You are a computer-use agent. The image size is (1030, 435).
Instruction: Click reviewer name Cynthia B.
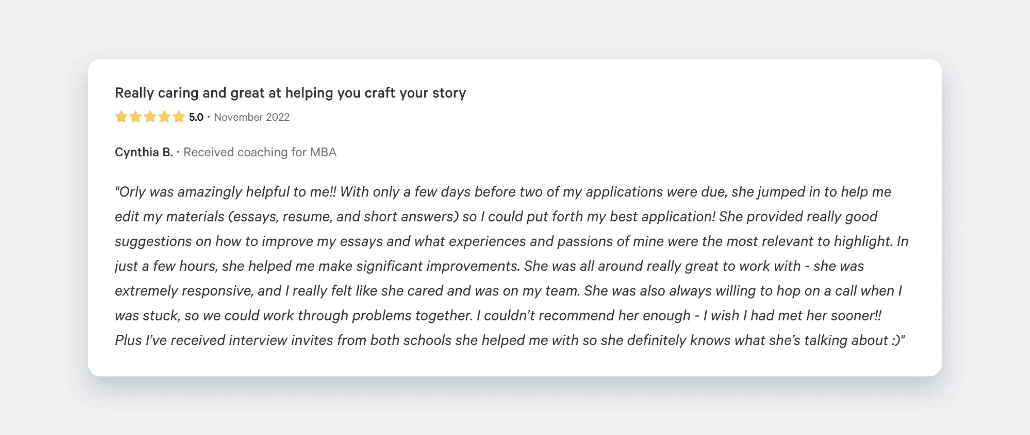point(144,152)
